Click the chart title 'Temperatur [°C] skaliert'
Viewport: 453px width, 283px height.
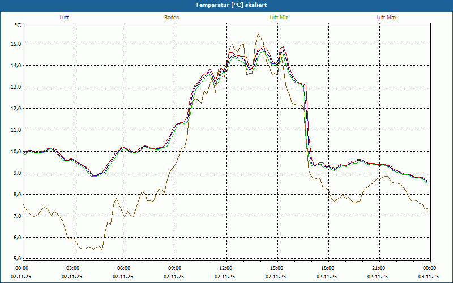(226, 5)
